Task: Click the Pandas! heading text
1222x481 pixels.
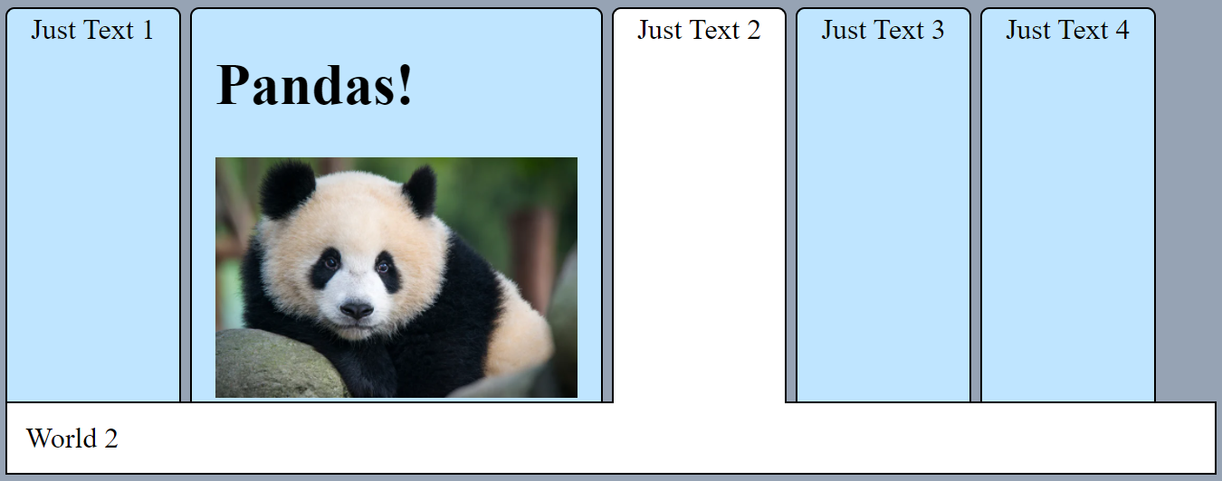Action: (314, 86)
